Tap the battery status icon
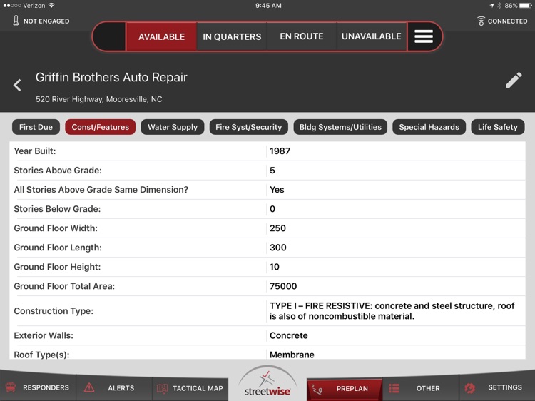535x401 pixels. 526,6
